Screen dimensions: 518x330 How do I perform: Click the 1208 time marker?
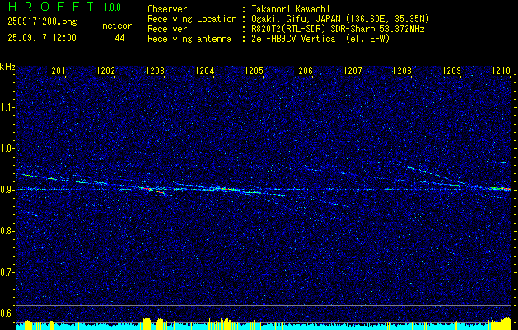[403, 71]
